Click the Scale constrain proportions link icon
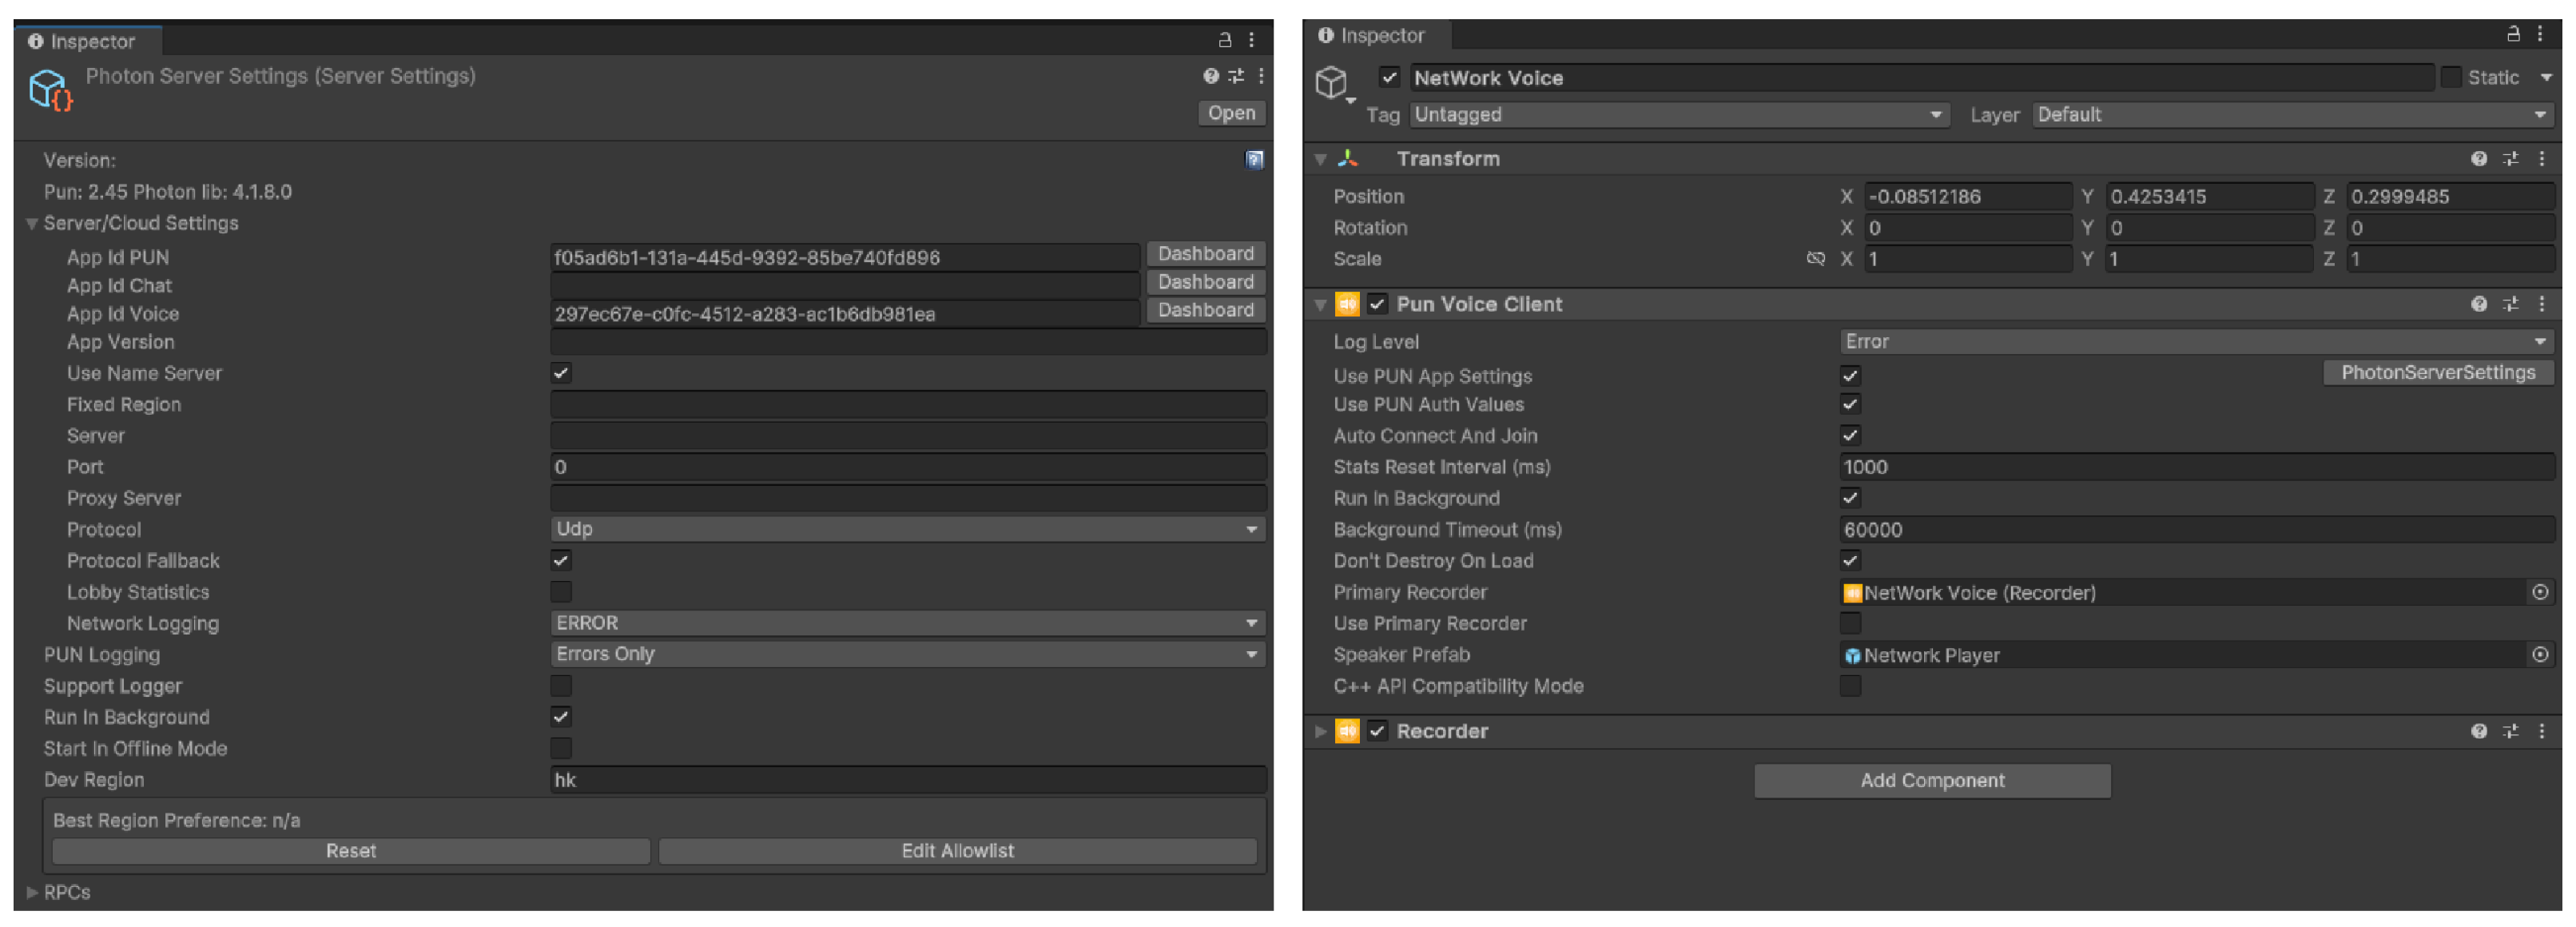 click(1815, 259)
